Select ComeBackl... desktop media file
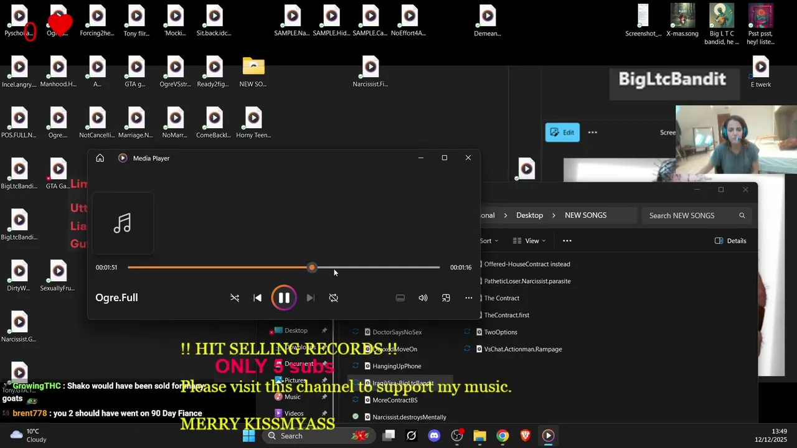Image resolution: width=797 pixels, height=448 pixels. point(214,123)
